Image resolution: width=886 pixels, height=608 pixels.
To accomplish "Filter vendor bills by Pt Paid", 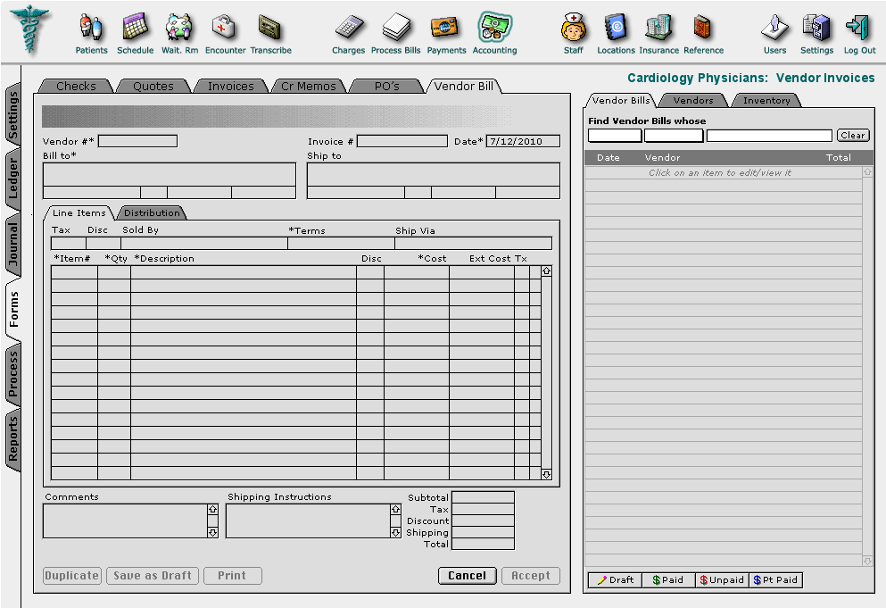I will coord(775,579).
